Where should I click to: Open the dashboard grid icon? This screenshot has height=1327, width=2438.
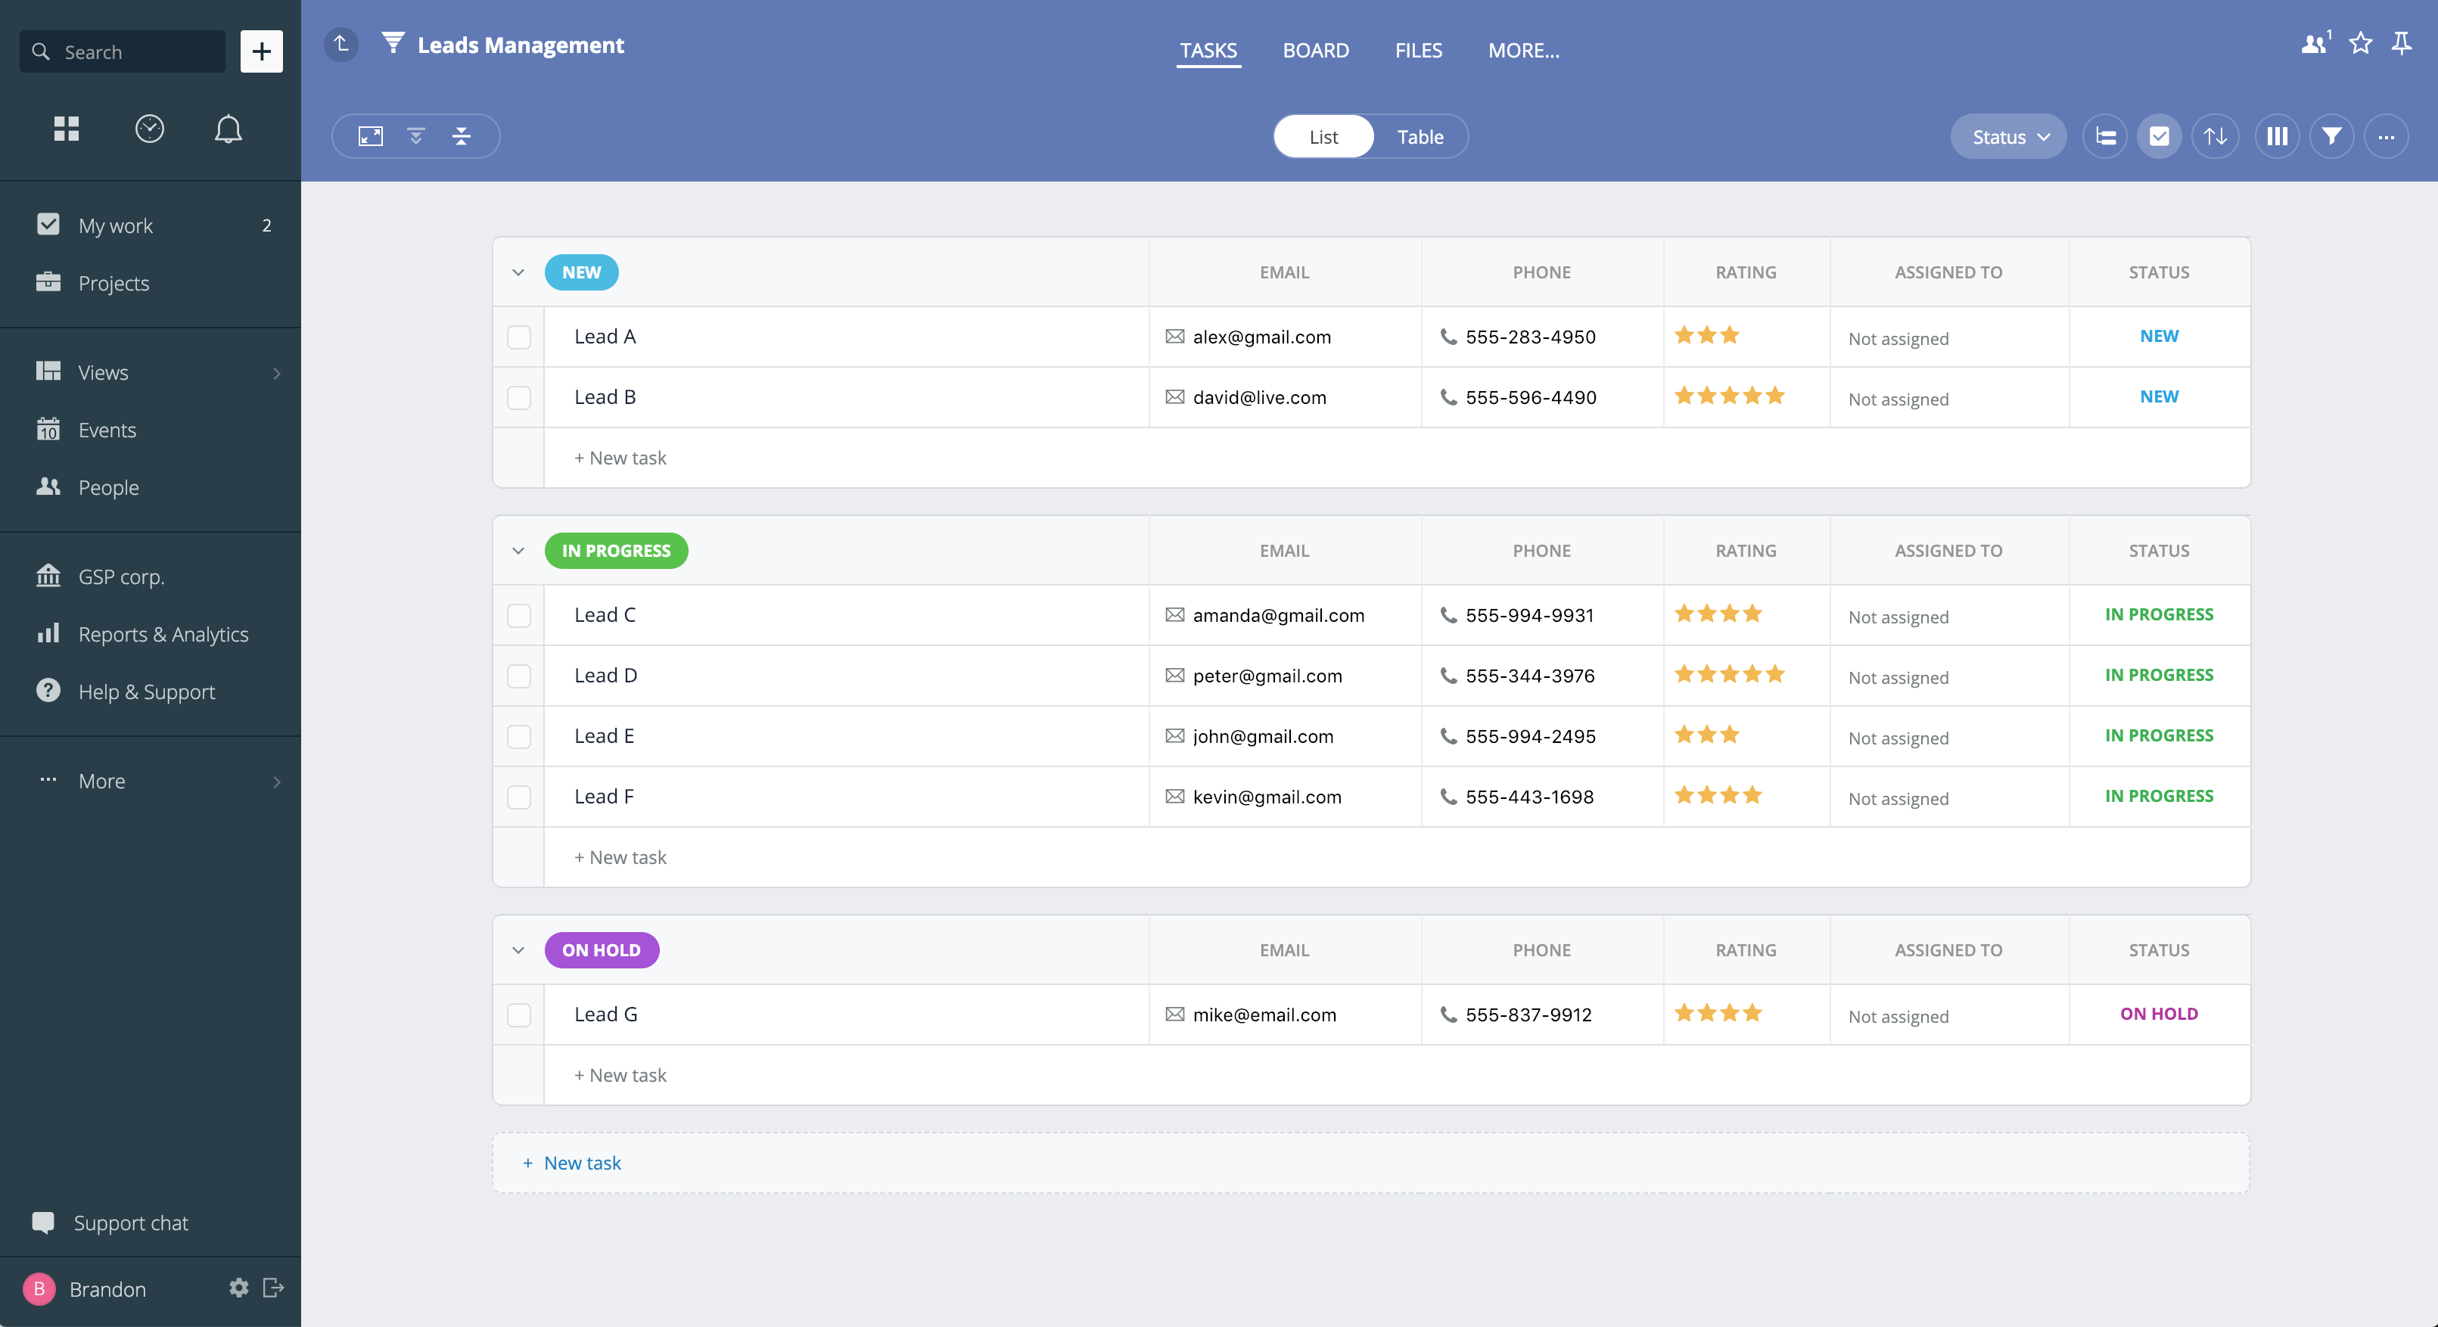[x=67, y=129]
